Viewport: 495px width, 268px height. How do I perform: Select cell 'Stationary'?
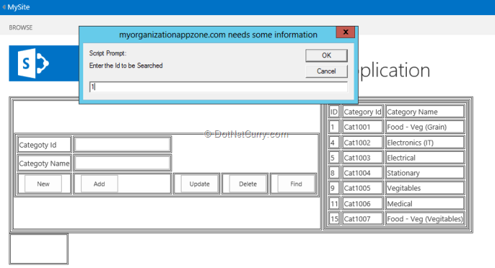pos(425,173)
